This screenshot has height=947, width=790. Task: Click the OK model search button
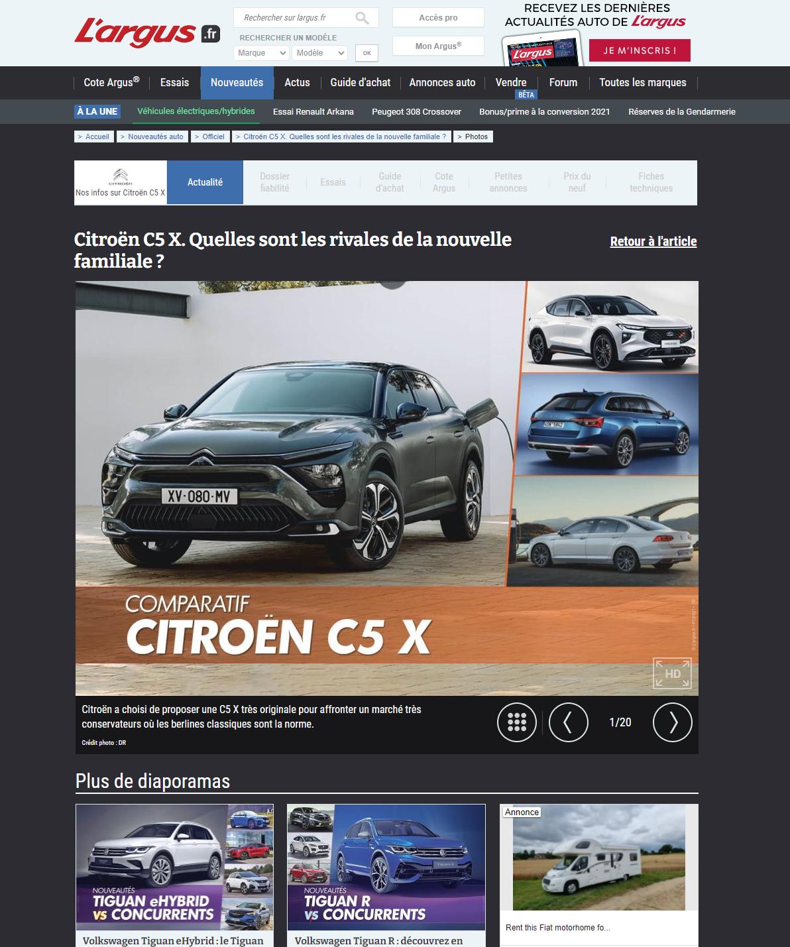367,53
